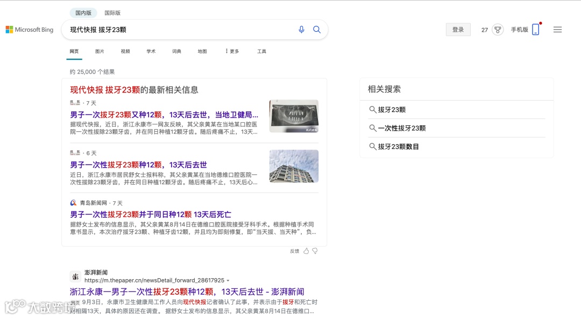Click the magnifier search button
The image size is (581, 318).
(317, 30)
